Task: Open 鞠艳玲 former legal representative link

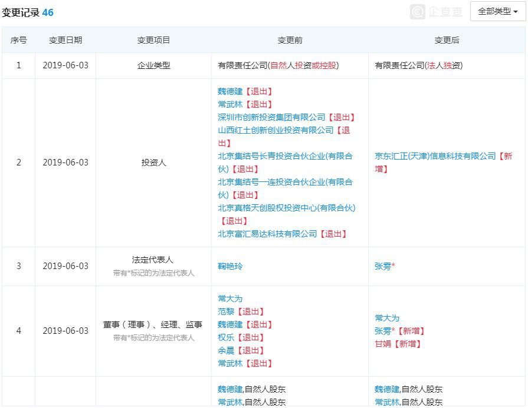Action: (230, 267)
